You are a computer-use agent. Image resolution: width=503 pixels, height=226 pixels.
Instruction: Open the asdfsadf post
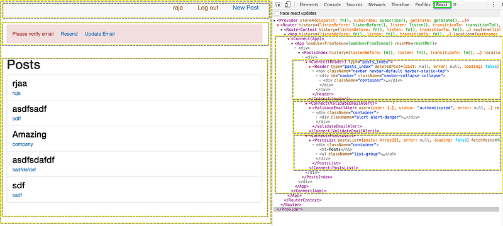[30, 109]
